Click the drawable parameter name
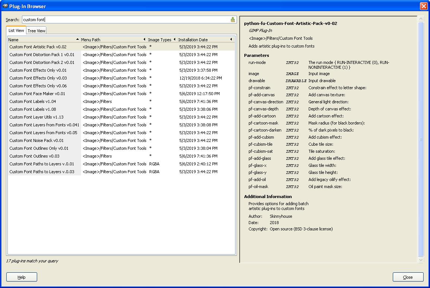This screenshot has width=430, height=288. (257, 81)
